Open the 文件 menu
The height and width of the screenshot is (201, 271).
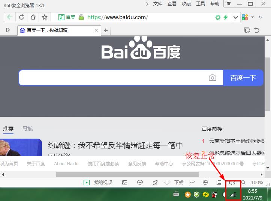158,4
